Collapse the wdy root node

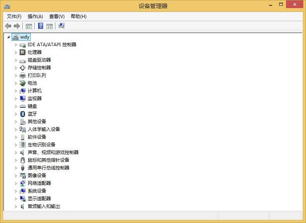click(x=8, y=37)
